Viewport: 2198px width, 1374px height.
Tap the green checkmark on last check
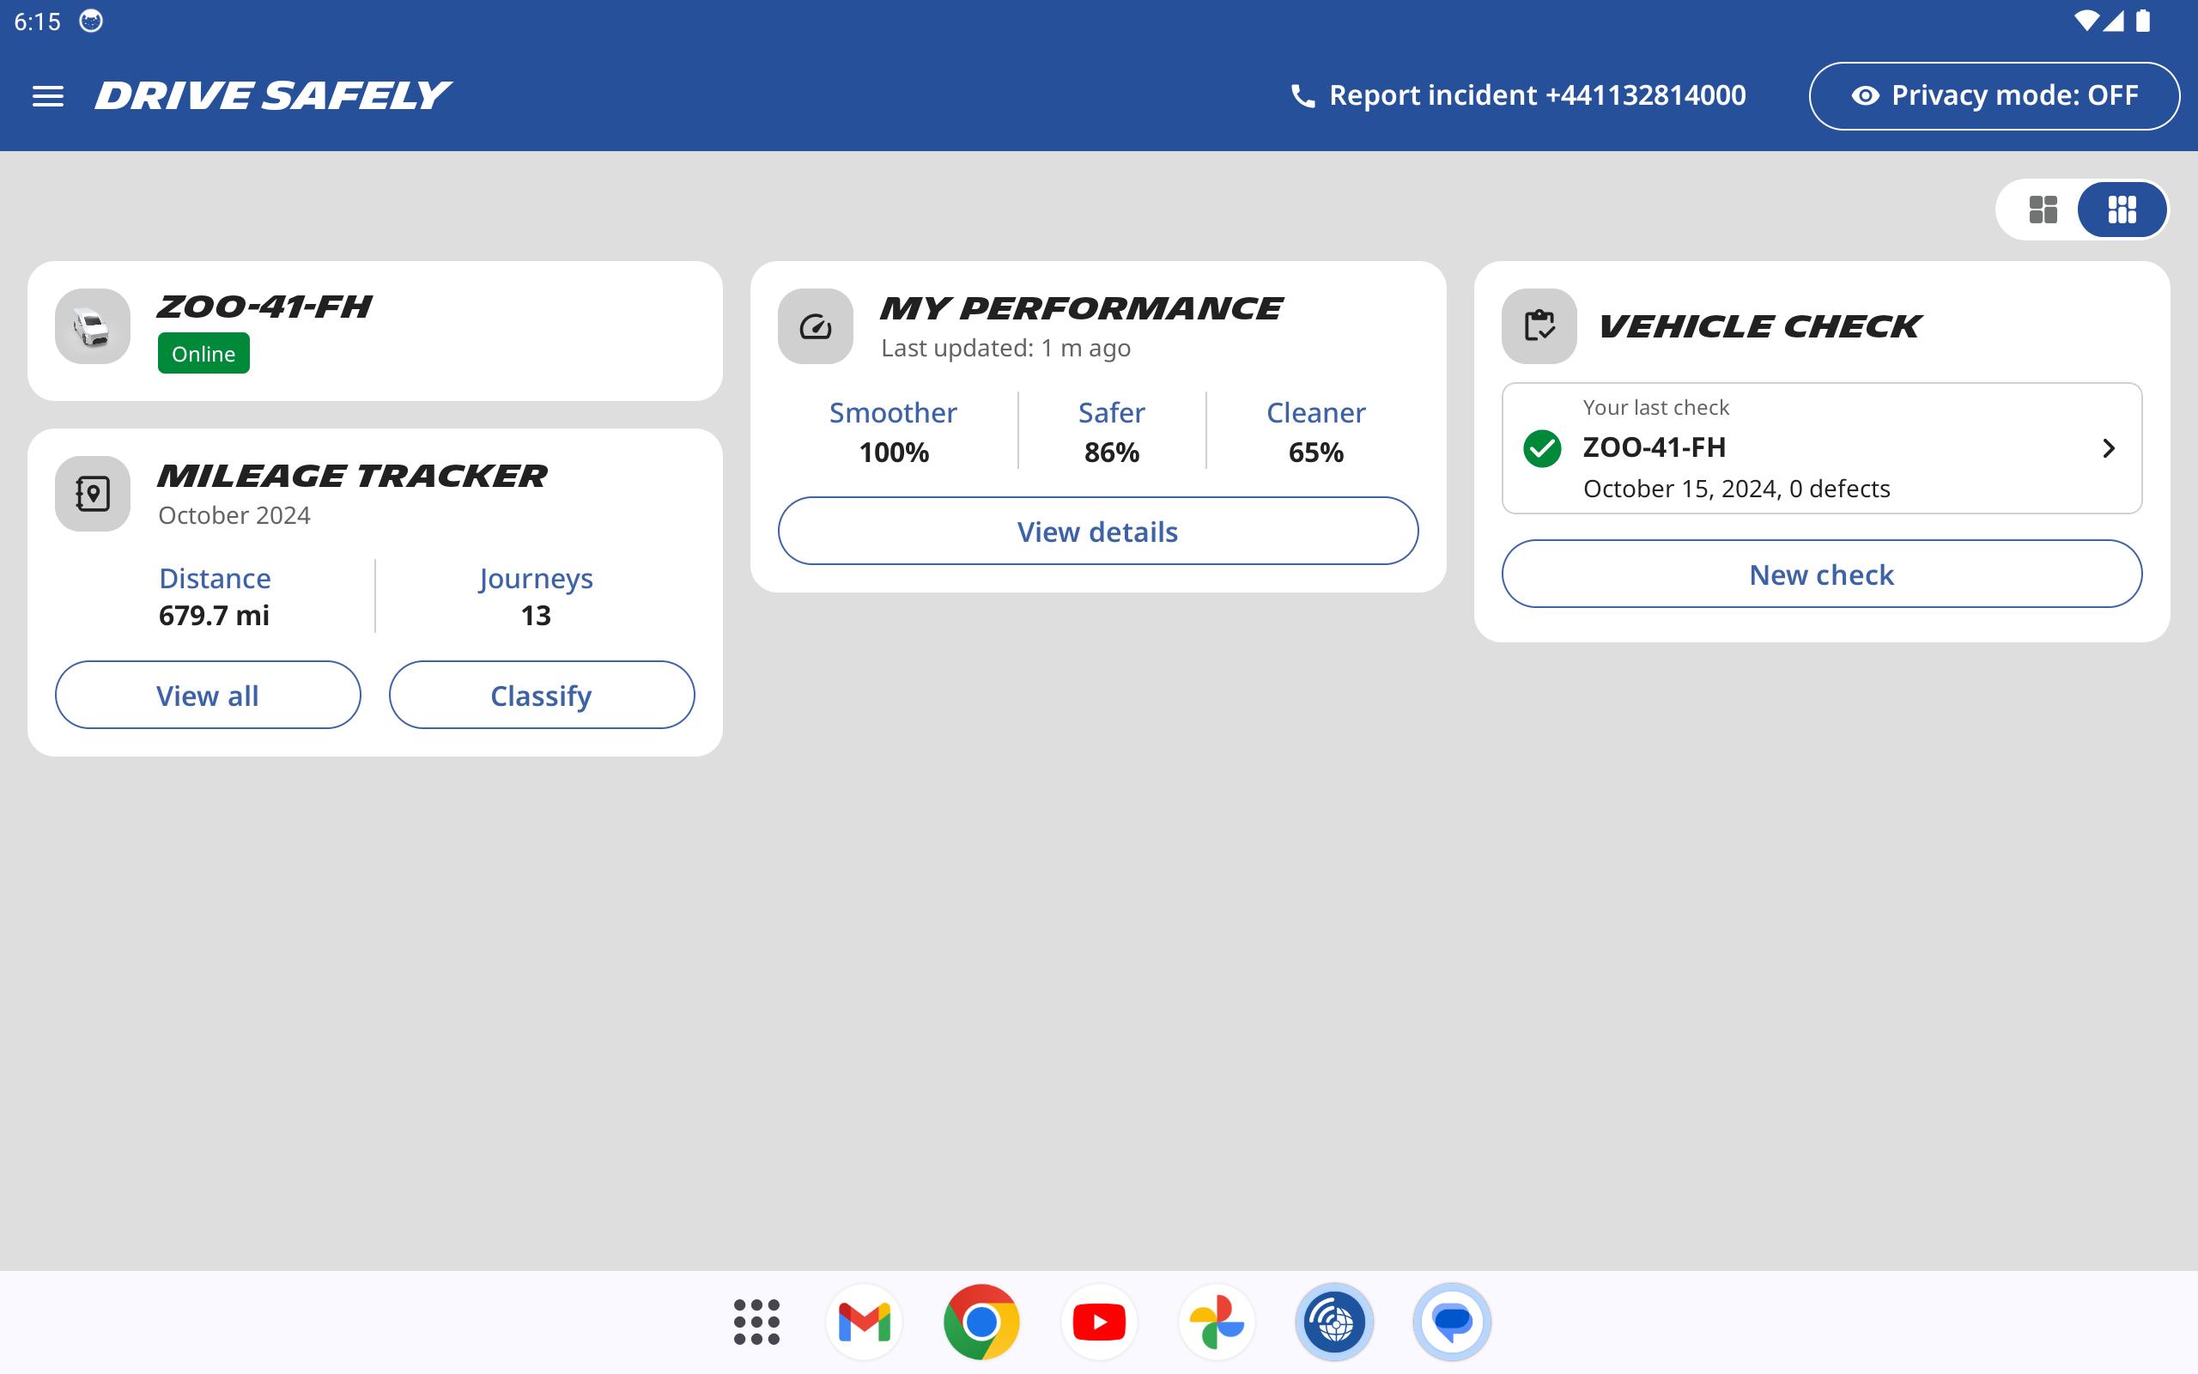coord(1542,448)
